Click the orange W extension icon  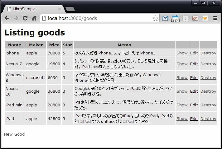pos(205,18)
